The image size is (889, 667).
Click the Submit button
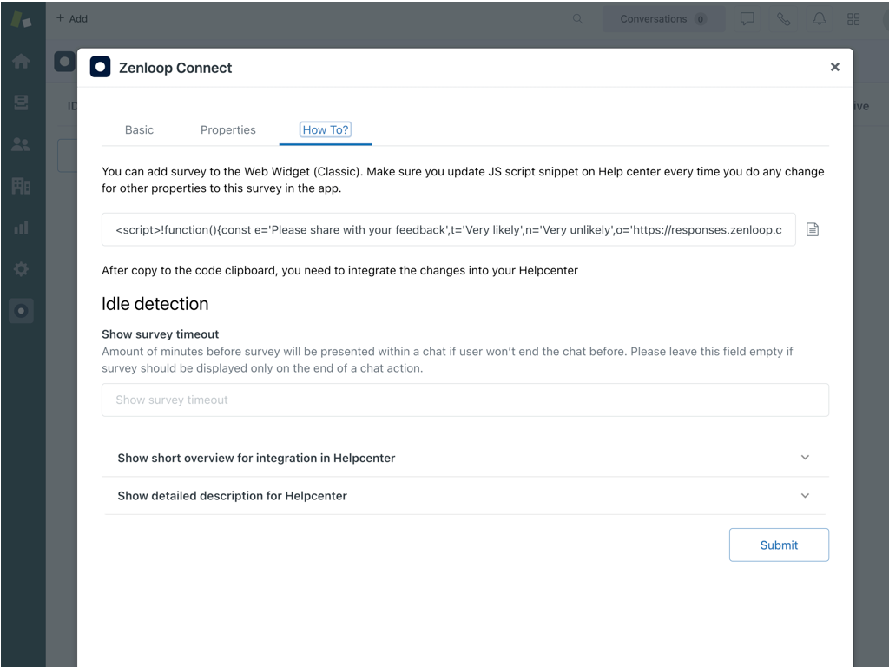click(779, 545)
